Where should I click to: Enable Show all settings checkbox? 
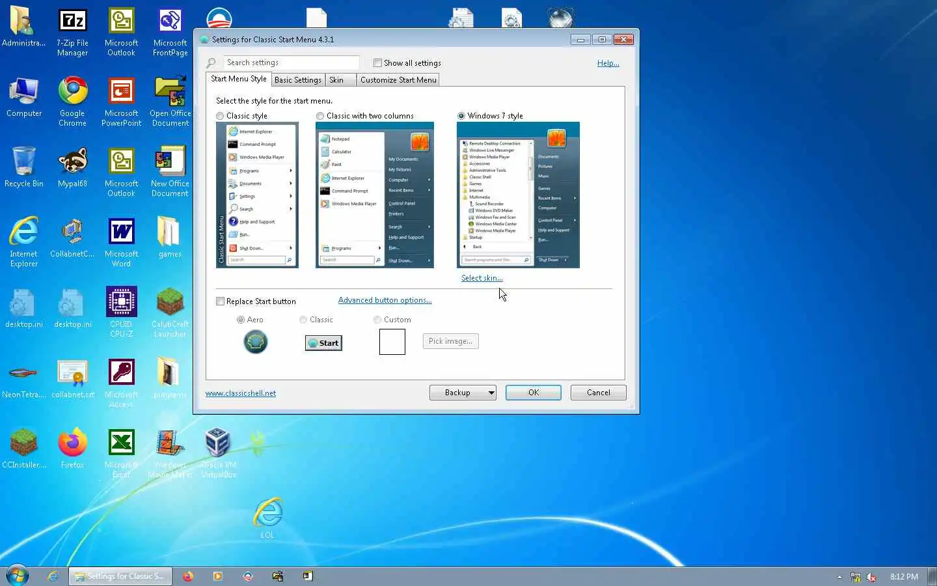click(377, 63)
